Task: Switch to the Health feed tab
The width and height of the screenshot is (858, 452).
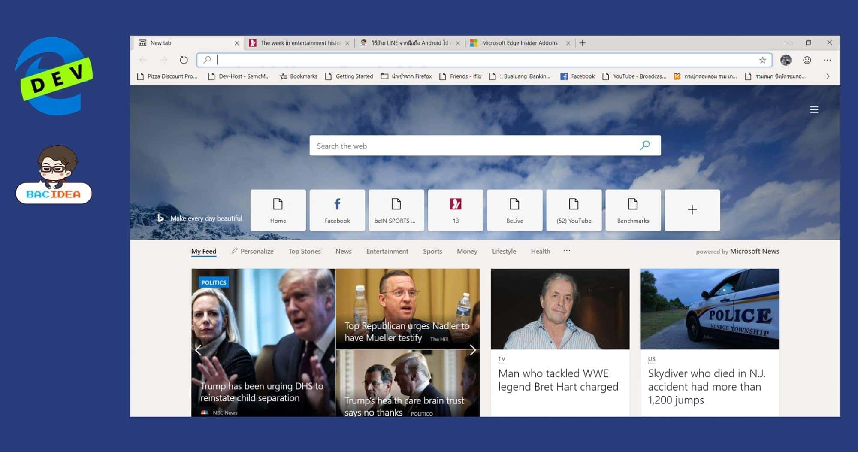Action: click(x=541, y=252)
